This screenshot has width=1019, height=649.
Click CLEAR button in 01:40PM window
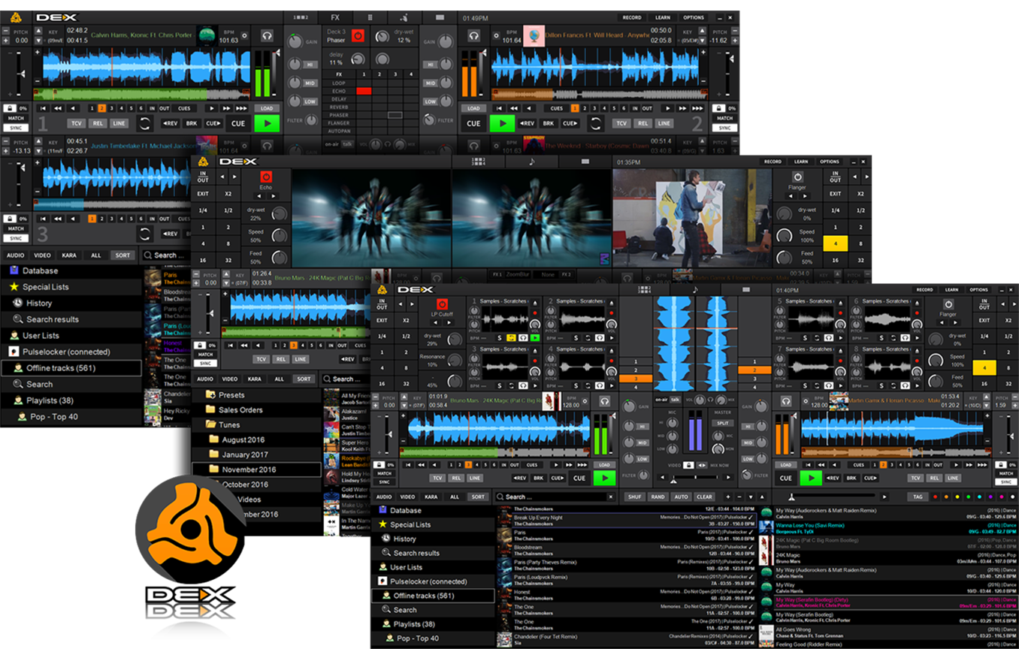[x=704, y=497]
